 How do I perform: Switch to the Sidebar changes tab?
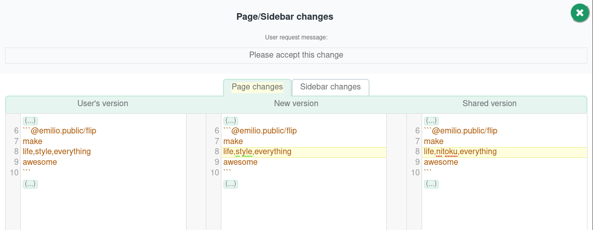[331, 87]
